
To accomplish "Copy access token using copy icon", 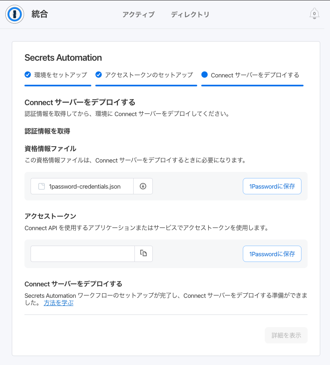I will coord(143,253).
